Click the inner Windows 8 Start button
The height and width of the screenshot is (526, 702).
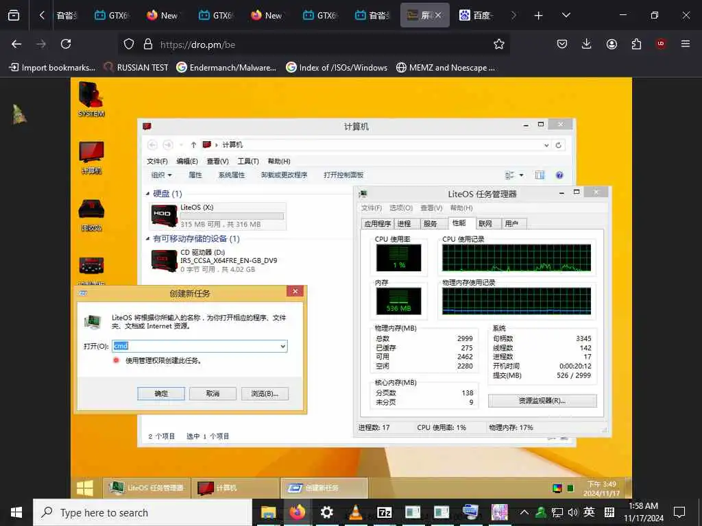pos(84,488)
